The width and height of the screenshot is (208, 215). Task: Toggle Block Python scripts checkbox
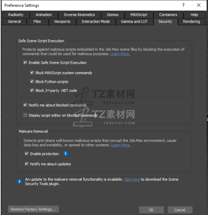(x=32, y=81)
